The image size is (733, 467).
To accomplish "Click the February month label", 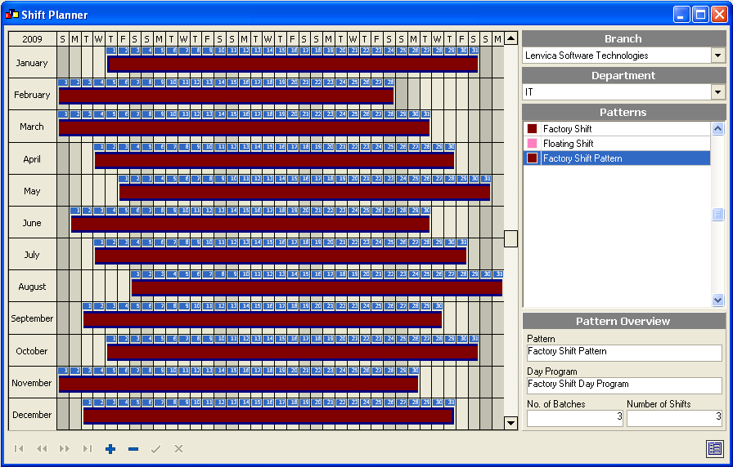I will pyautogui.click(x=32, y=95).
